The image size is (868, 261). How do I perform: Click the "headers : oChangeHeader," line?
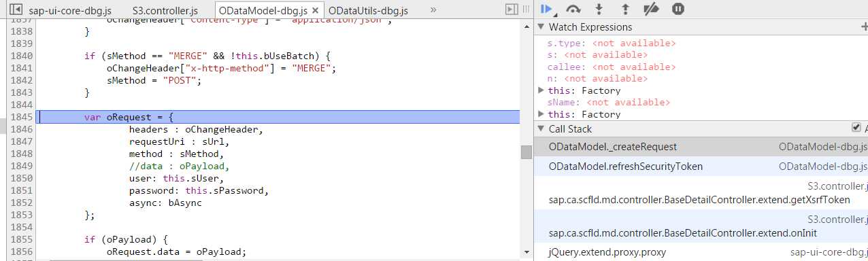click(196, 129)
